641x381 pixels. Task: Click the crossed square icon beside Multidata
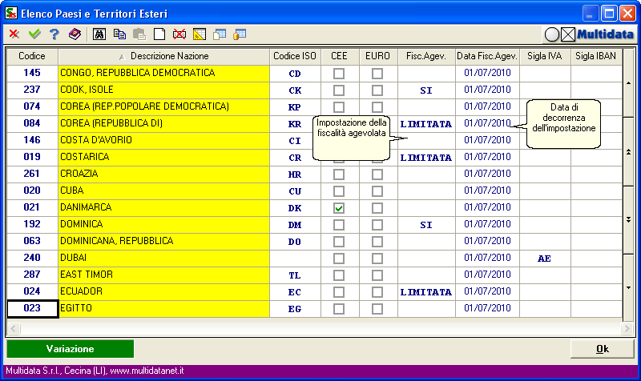(x=568, y=34)
